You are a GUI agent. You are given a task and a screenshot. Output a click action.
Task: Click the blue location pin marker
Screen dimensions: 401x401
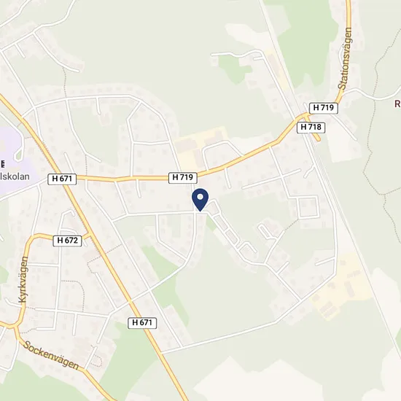200,200
